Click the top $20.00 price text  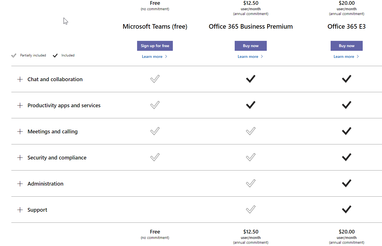[x=347, y=3]
